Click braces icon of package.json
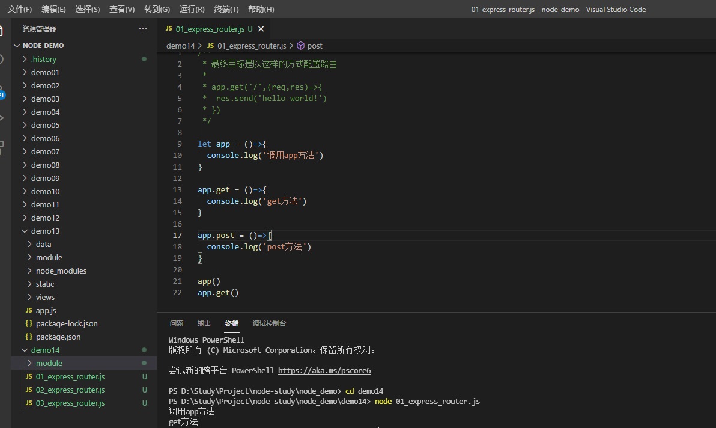The image size is (716, 428). point(29,337)
